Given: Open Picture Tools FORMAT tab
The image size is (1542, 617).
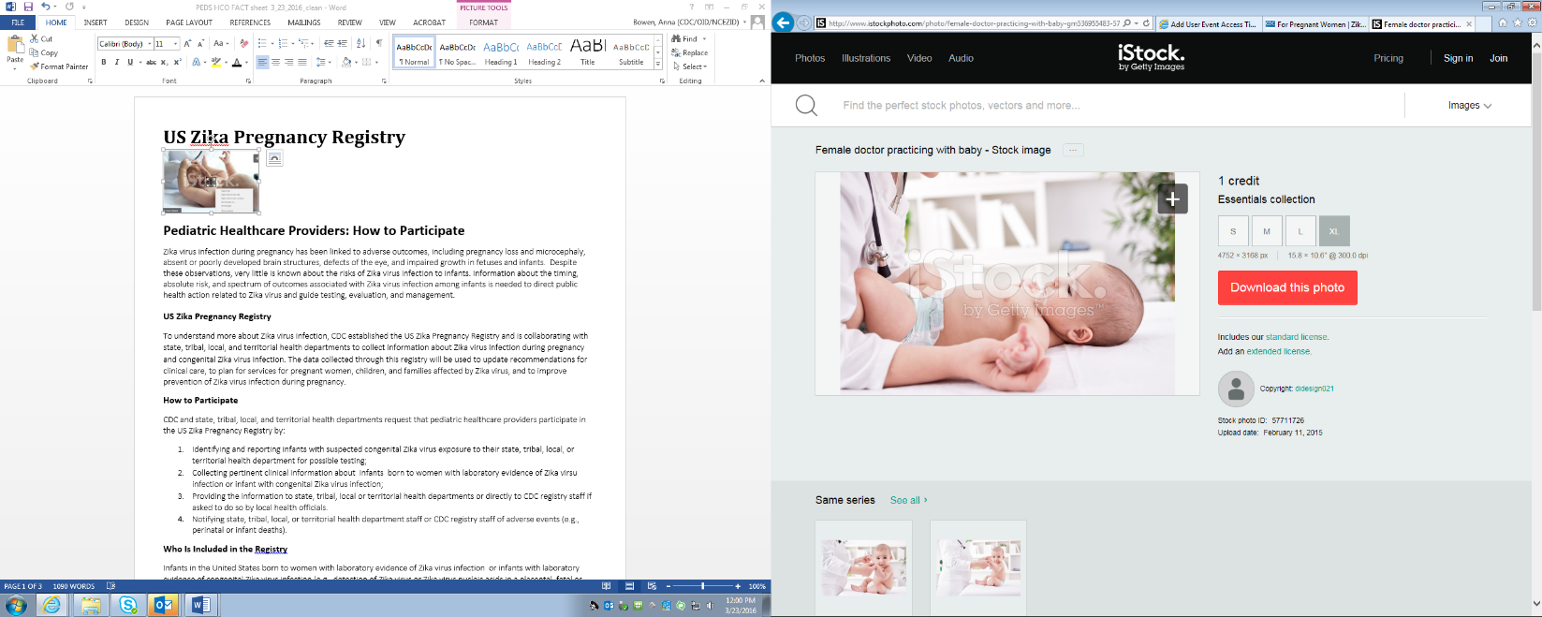Looking at the screenshot, I should (x=484, y=22).
